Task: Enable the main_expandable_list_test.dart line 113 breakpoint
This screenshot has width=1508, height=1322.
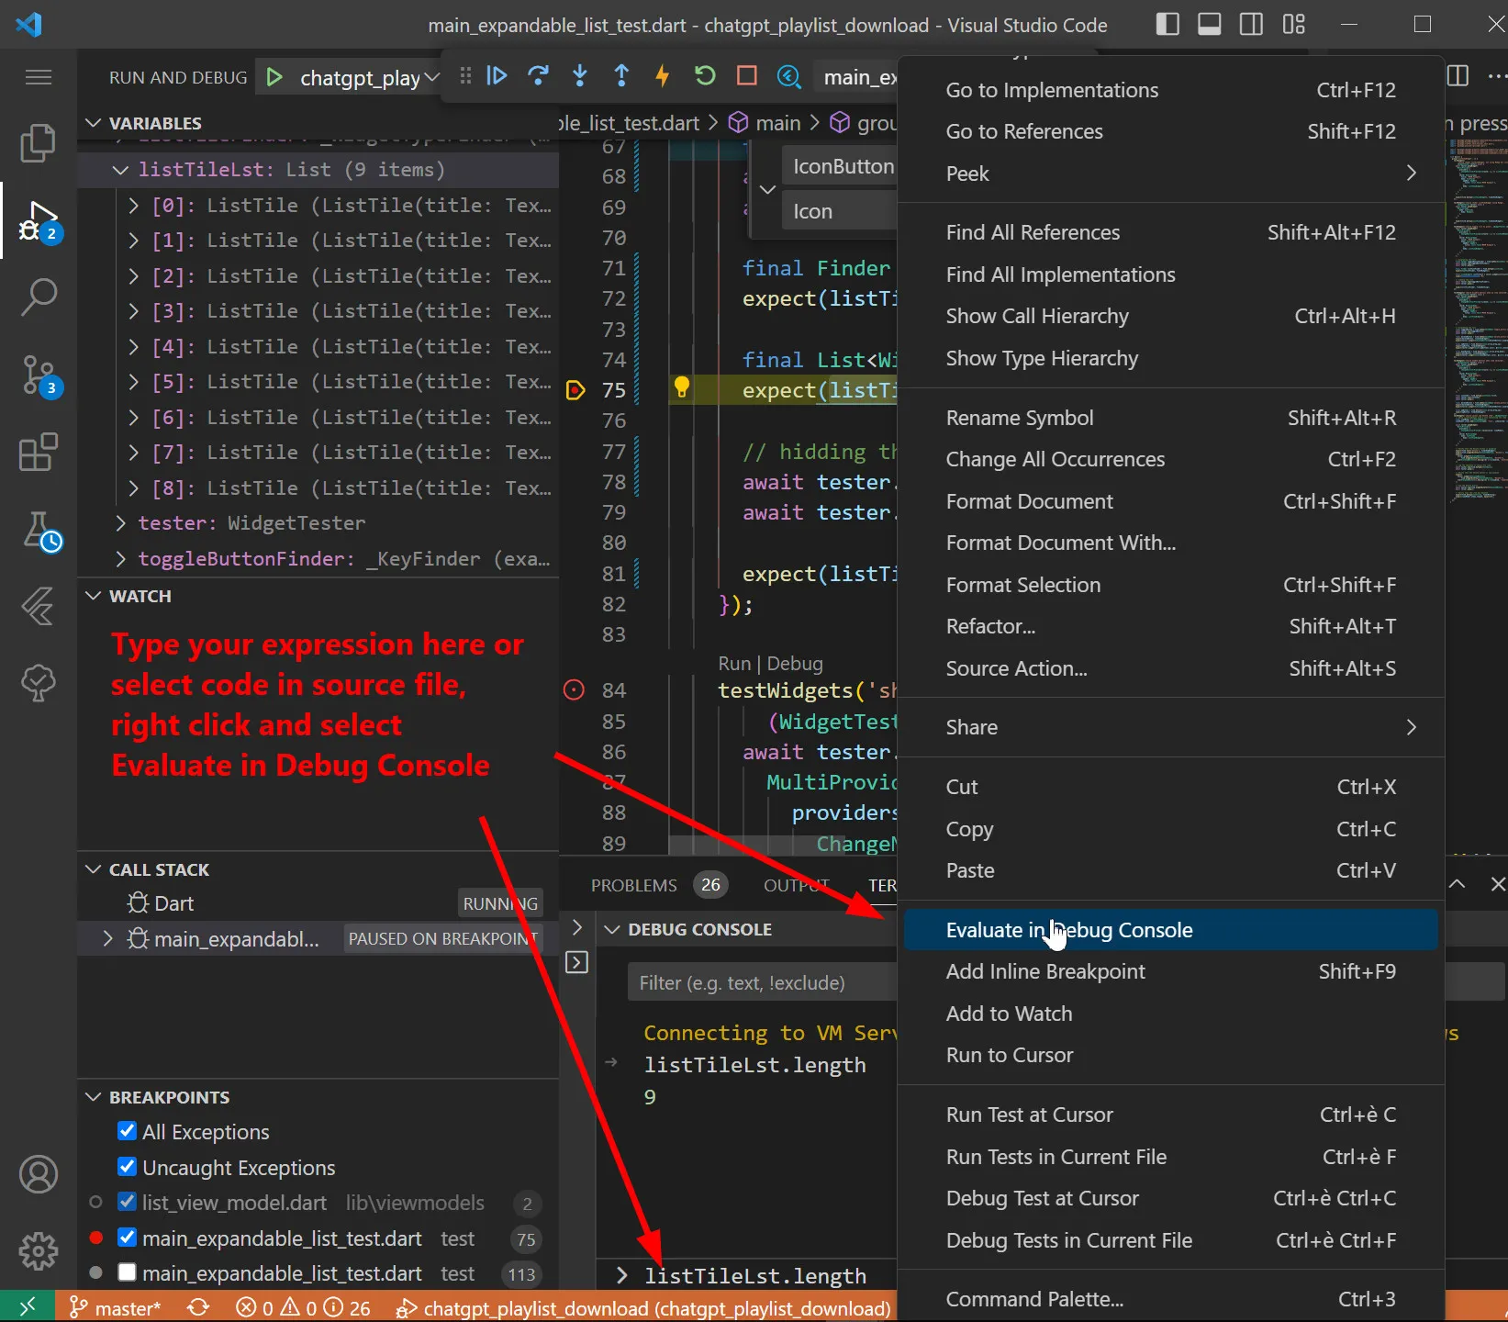Action: pos(128,1272)
